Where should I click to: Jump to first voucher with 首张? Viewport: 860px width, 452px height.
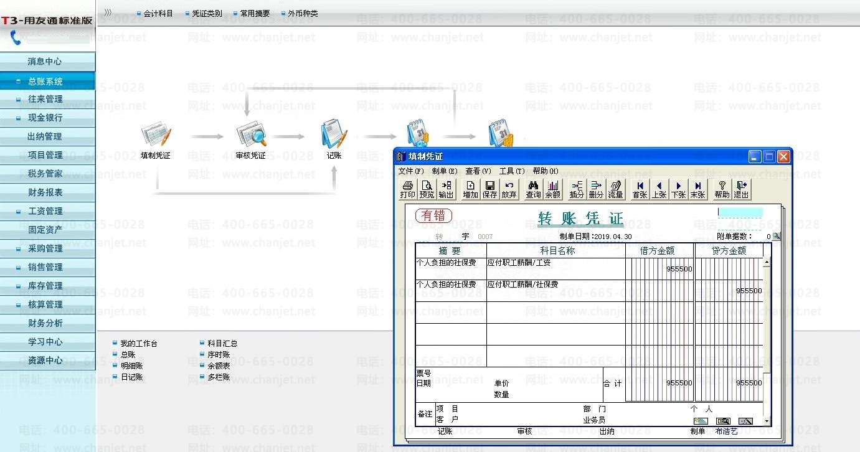[x=640, y=189]
